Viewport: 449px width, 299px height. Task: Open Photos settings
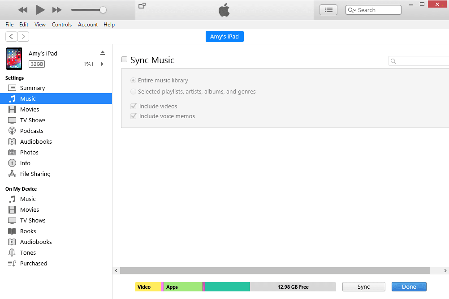(56, 152)
